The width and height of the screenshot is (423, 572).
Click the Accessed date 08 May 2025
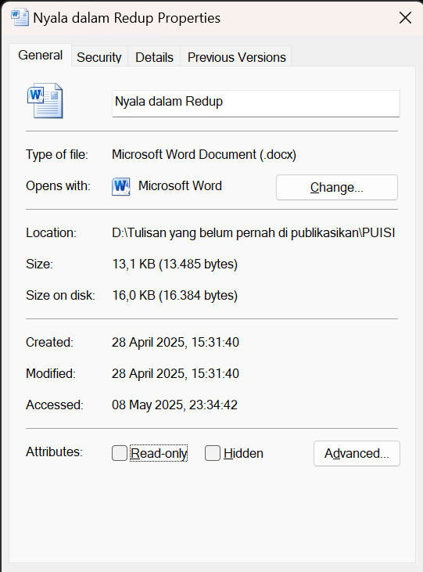pos(174,405)
